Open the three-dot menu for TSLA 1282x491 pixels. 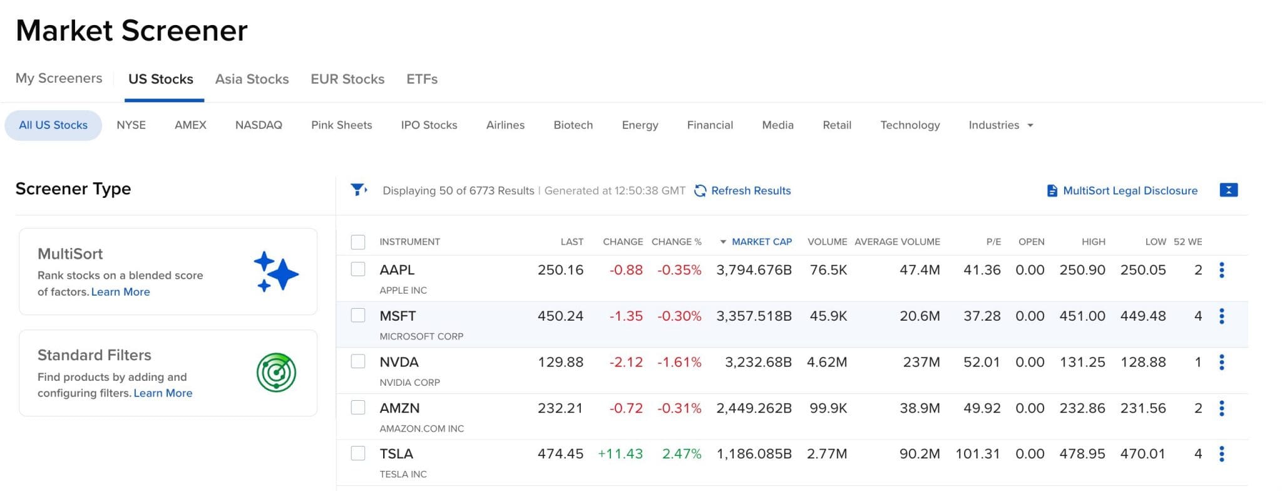tap(1222, 454)
